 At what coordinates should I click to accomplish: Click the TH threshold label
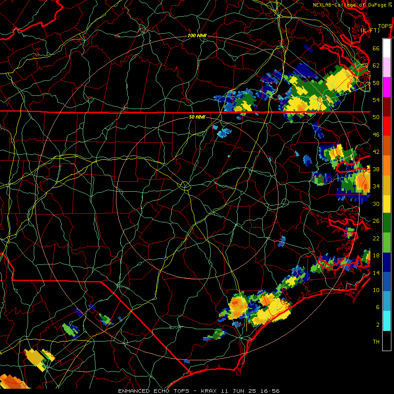click(x=376, y=342)
